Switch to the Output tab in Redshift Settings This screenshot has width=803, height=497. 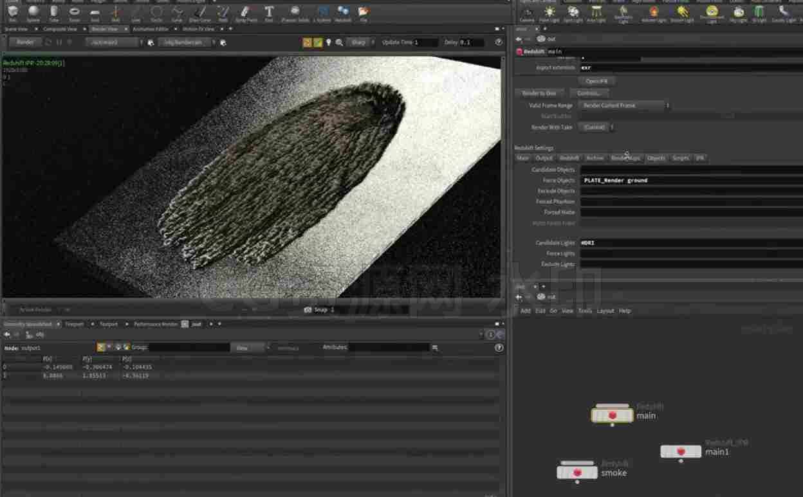coord(544,158)
